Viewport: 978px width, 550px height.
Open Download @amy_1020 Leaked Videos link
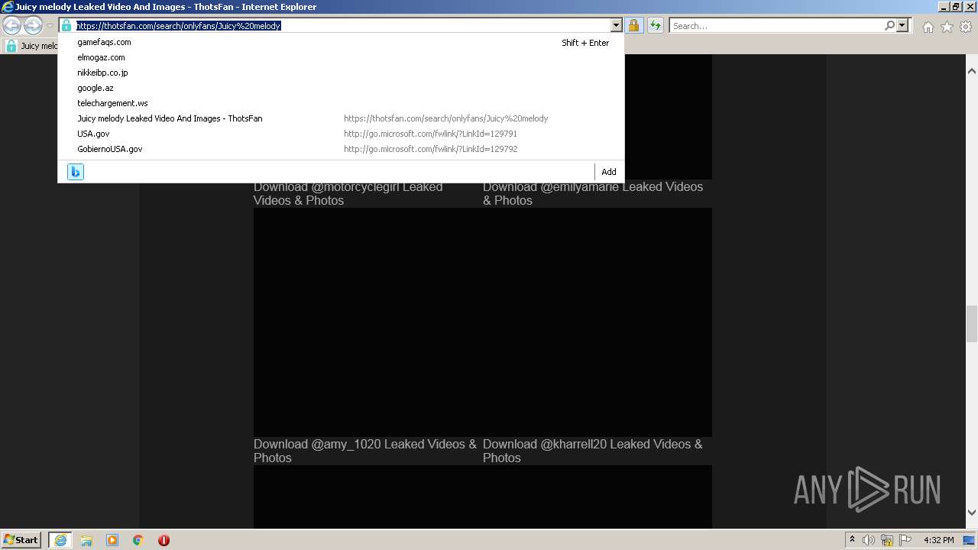tap(365, 451)
